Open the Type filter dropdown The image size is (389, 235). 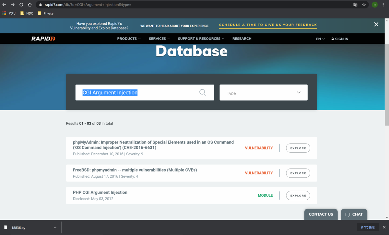(264, 92)
